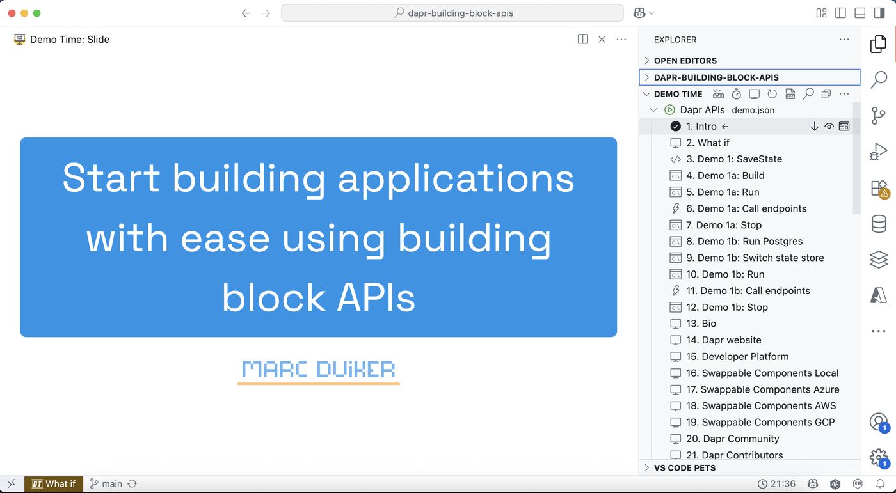
Task: Synchronize changes icon in status bar
Action: (132, 484)
